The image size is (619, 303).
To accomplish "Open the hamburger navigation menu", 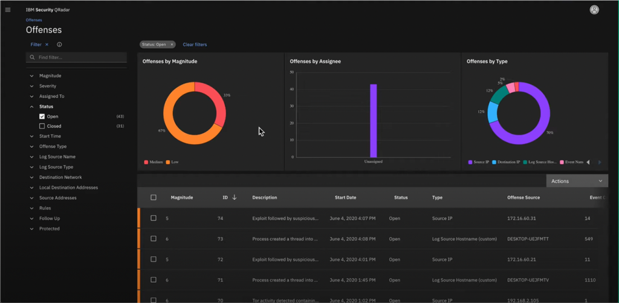I will coord(8,10).
